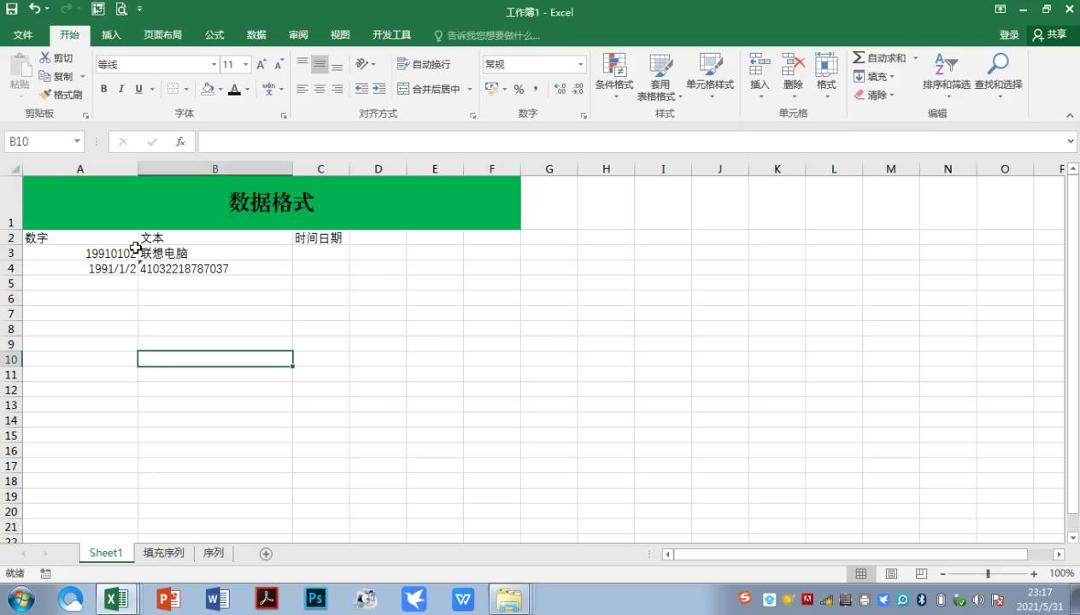1080x615 pixels.
Task: Click the Delete cells (删除) icon
Action: tap(793, 67)
